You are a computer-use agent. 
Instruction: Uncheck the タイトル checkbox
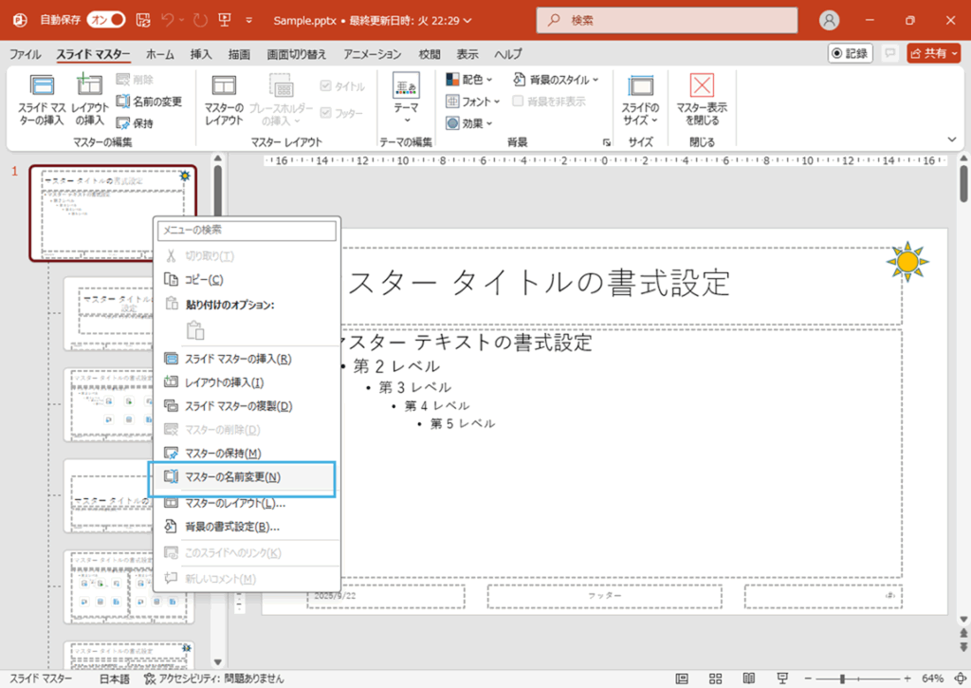[x=326, y=86]
